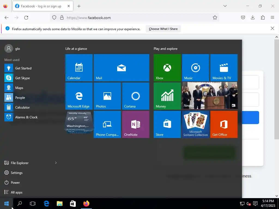
Task: Open taskbar search magnifier
Action: pos(20,204)
